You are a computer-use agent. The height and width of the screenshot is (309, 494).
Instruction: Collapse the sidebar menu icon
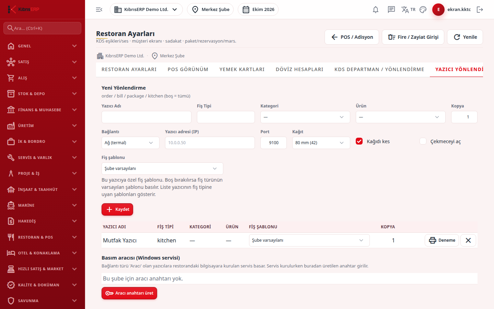(99, 10)
